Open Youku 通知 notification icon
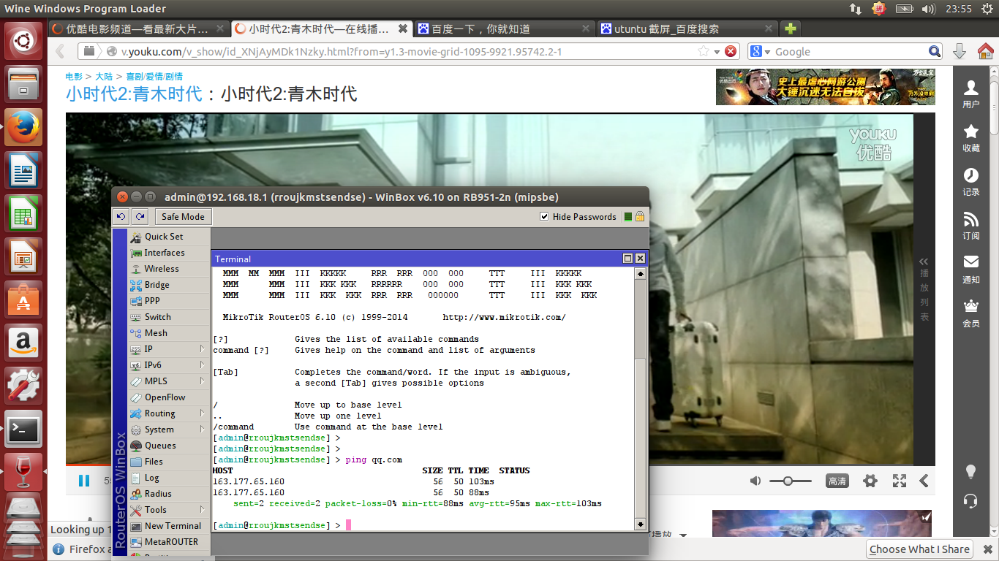 coord(971,269)
